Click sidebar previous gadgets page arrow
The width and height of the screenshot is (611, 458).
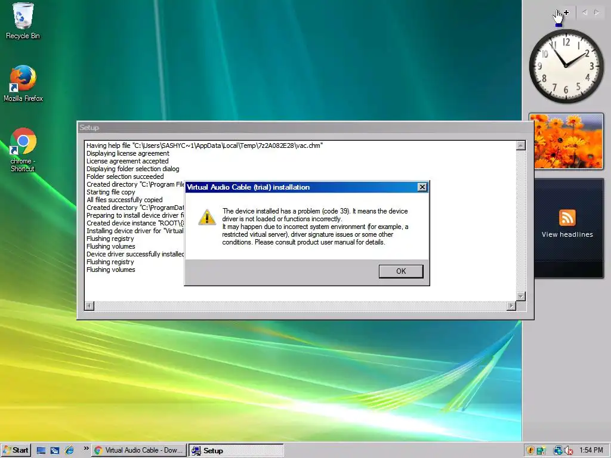tap(585, 13)
